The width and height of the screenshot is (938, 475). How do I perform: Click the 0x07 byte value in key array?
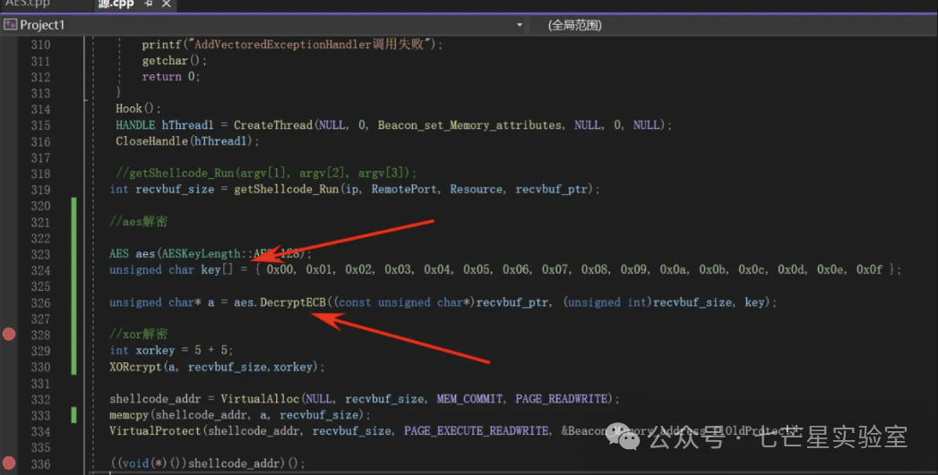(555, 269)
